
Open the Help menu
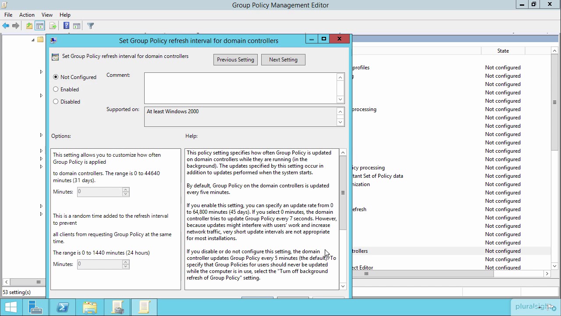pos(65,14)
